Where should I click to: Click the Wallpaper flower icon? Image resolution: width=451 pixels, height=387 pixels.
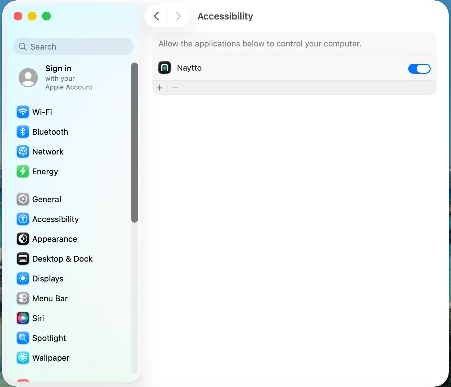23,358
